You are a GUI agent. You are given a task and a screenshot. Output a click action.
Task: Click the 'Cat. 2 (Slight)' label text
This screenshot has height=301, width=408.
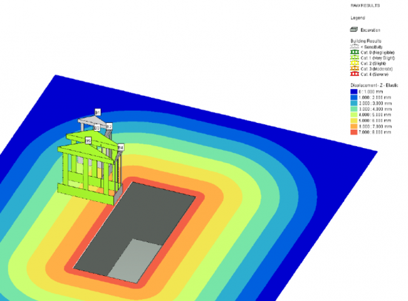point(373,63)
